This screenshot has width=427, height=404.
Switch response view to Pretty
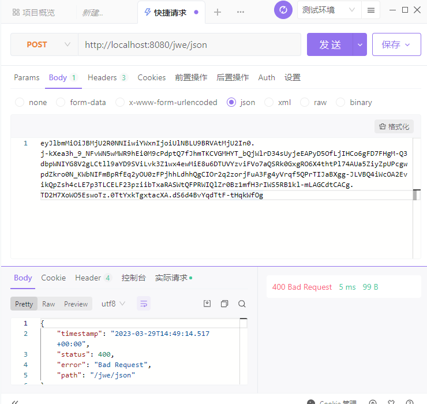tap(24, 304)
